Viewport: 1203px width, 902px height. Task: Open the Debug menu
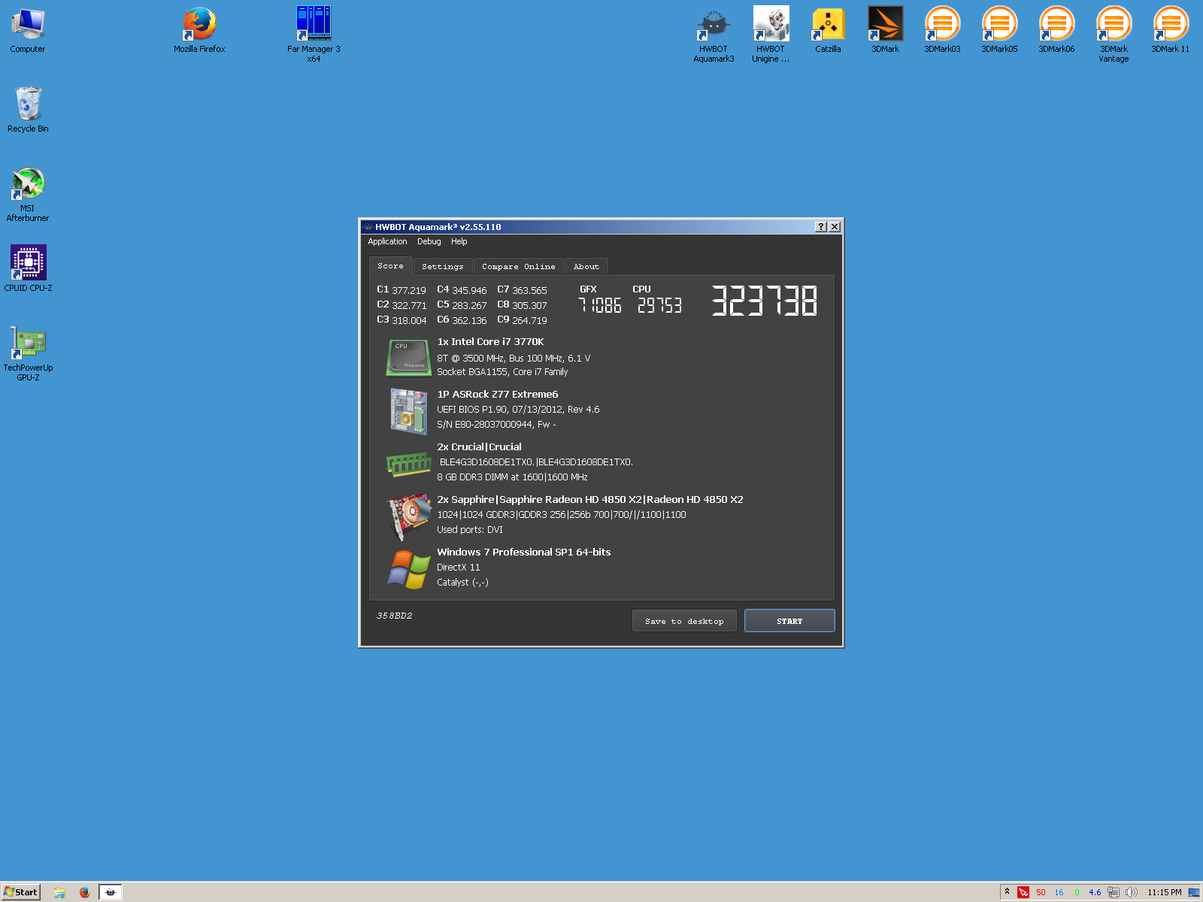(429, 241)
